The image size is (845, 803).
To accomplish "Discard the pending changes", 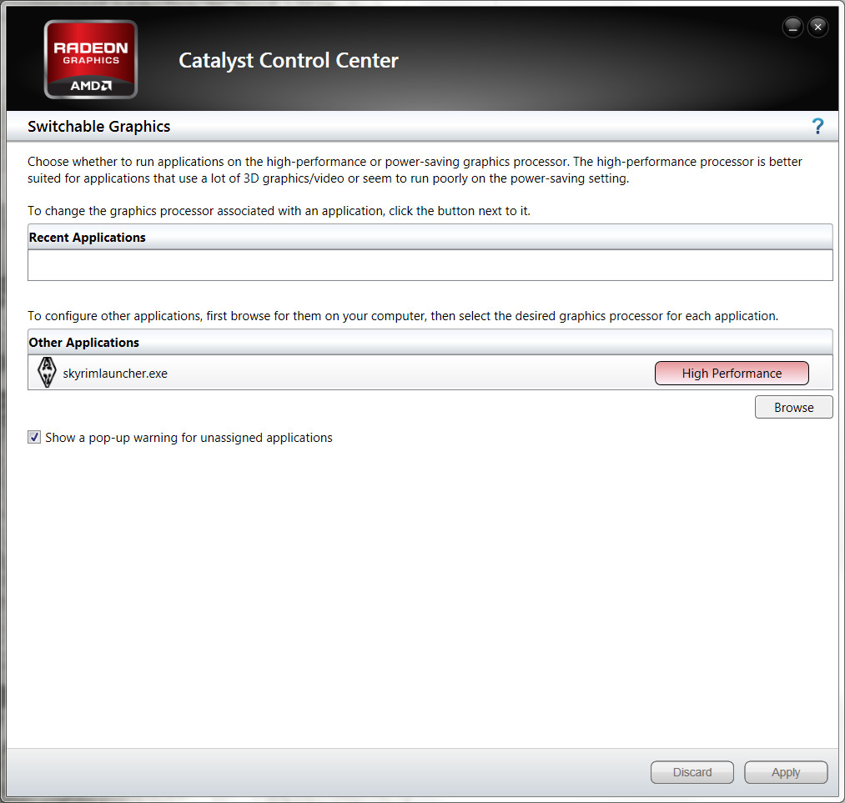I will (x=692, y=772).
